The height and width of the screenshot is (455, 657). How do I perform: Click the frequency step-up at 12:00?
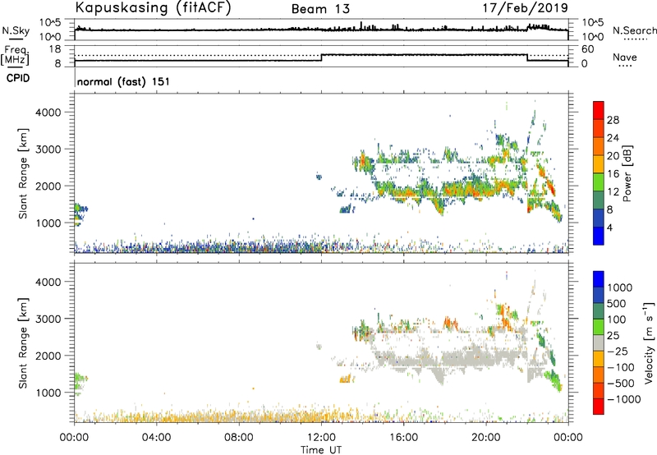pyautogui.click(x=321, y=57)
